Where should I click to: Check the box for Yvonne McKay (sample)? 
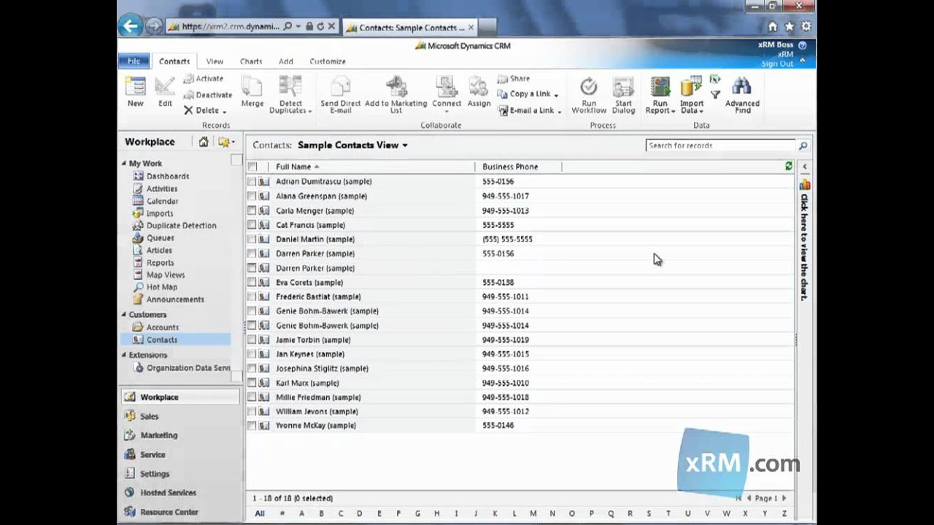pos(252,426)
